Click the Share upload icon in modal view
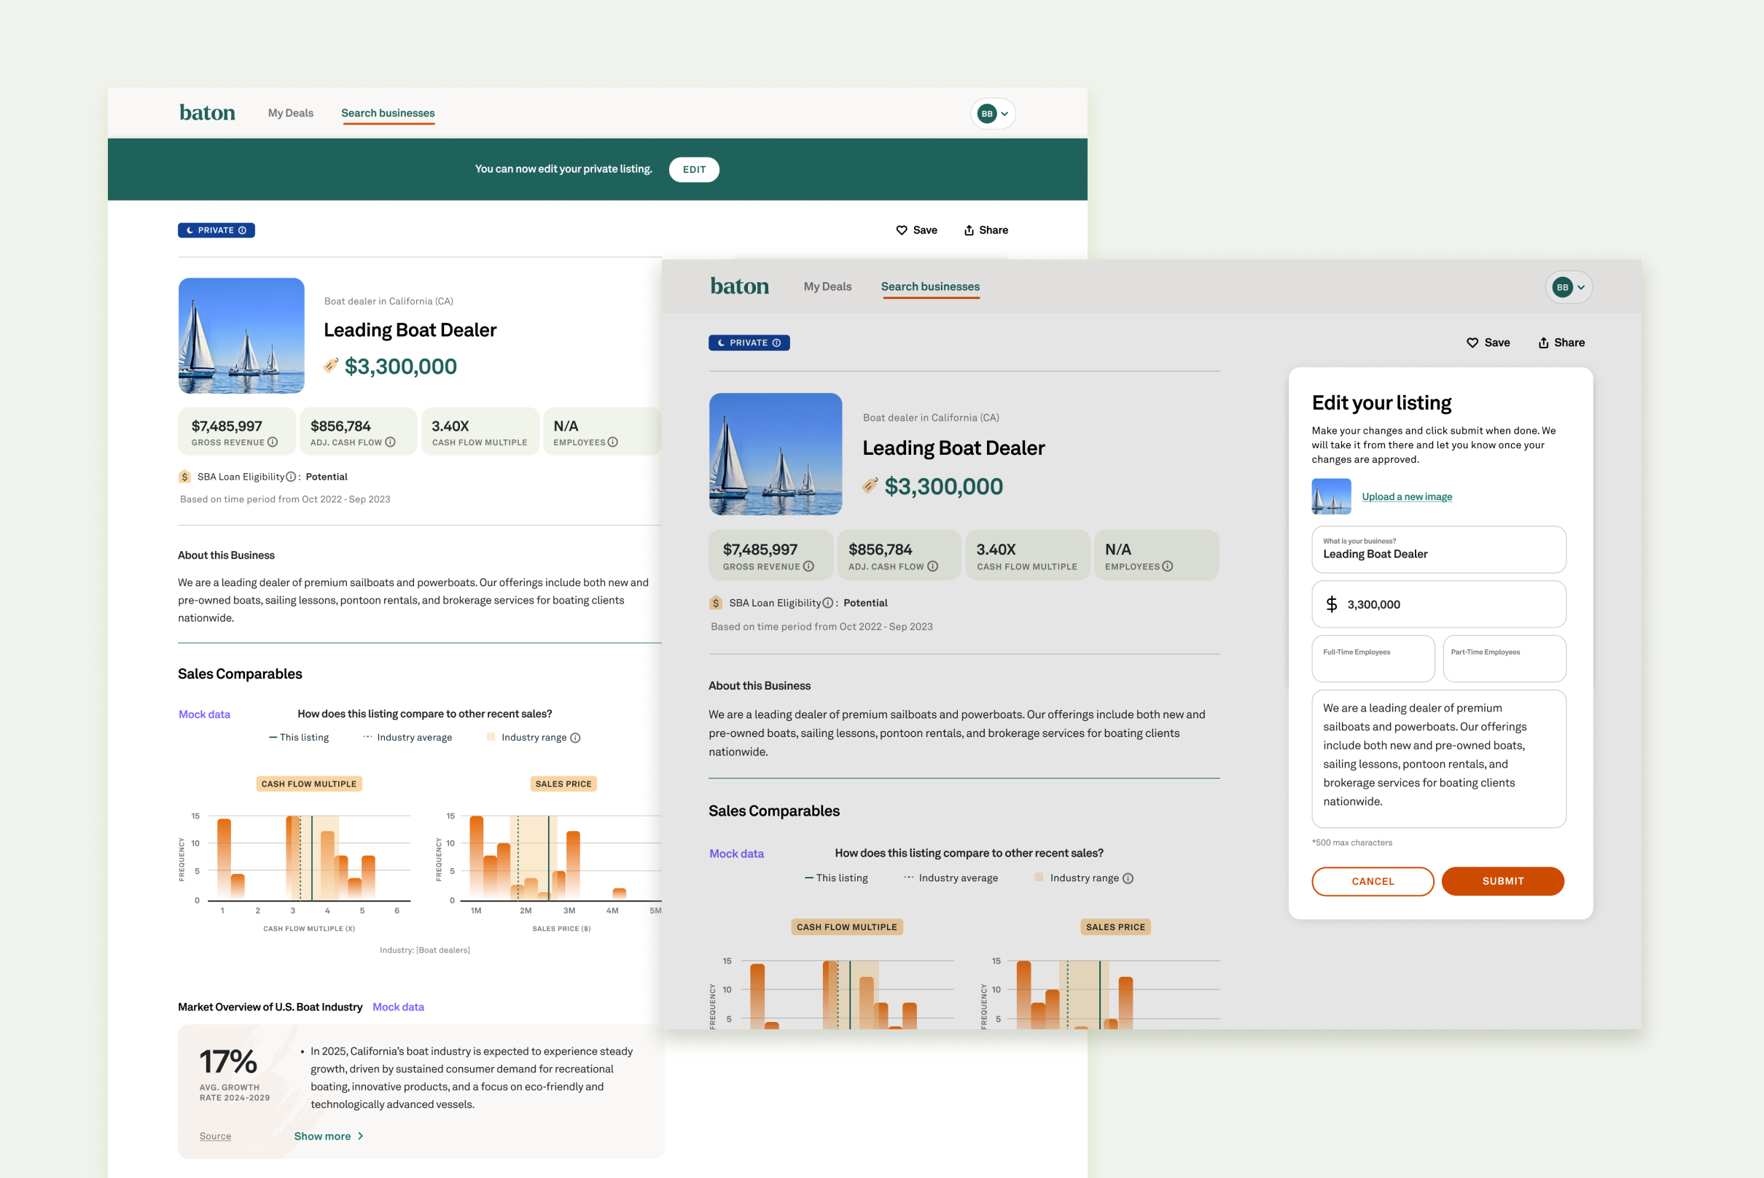 click(1543, 343)
